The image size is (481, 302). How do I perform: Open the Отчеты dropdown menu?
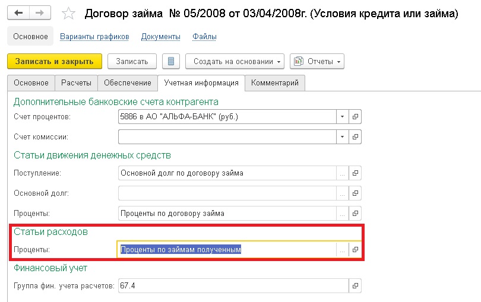click(317, 61)
